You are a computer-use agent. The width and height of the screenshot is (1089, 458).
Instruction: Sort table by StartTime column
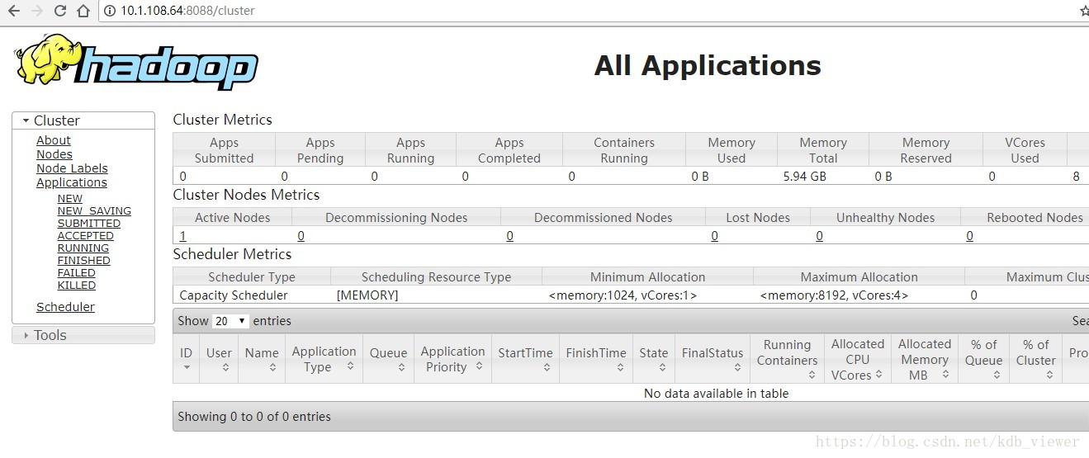click(x=525, y=359)
